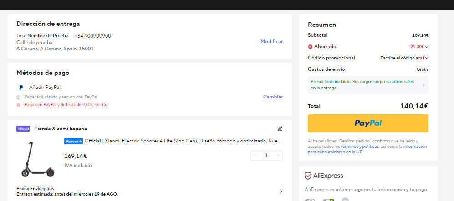This screenshot has width=454, height=201.
Task: Click the pencil edit icon for Tienda Xiaomi
Action: (280, 128)
